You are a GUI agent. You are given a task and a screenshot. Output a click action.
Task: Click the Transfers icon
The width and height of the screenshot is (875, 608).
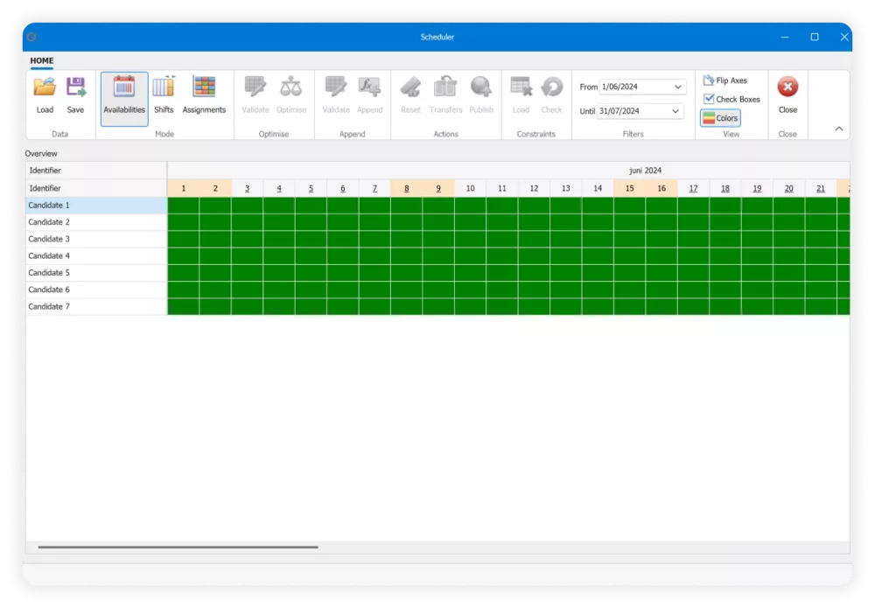[x=445, y=87]
